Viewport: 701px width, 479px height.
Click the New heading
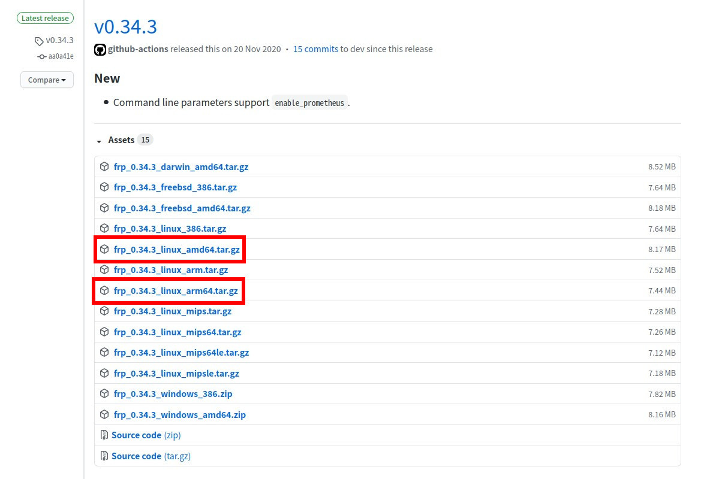(107, 78)
